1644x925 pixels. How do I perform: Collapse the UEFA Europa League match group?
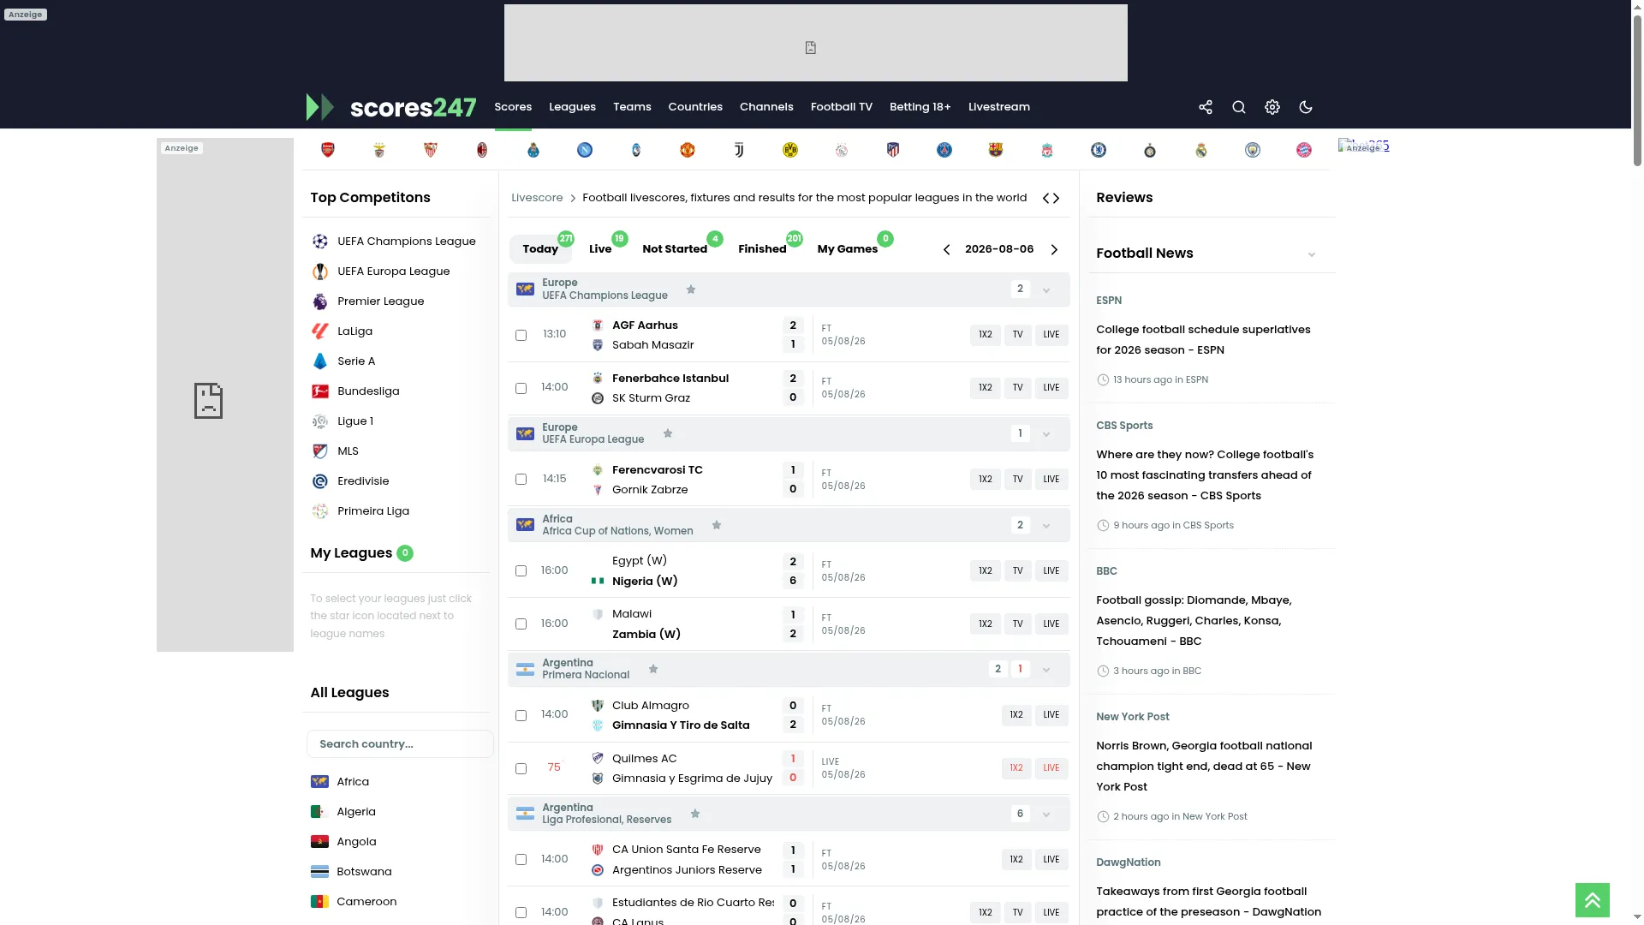(1046, 434)
